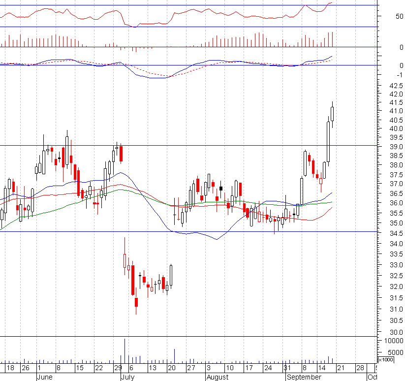Pick the 40.5 price axis label
The height and width of the screenshot is (381, 405).
396,120
